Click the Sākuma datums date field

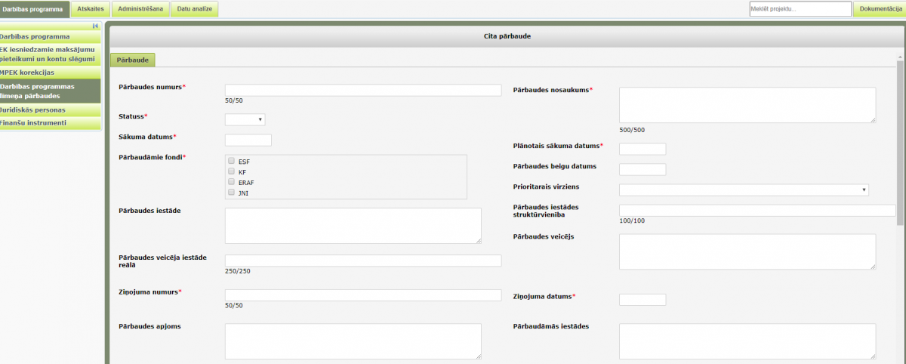click(248, 140)
